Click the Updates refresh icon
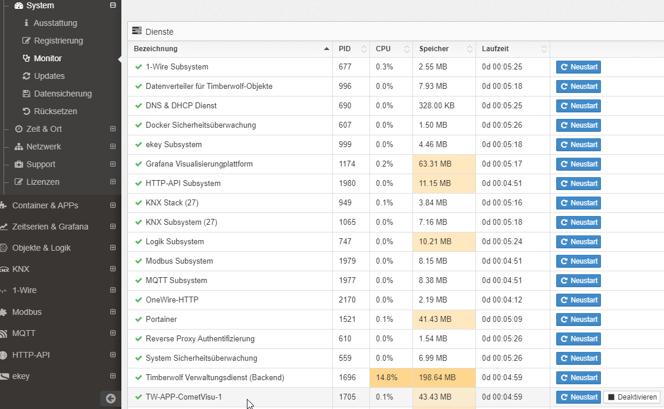Image resolution: width=664 pixels, height=409 pixels. tap(27, 76)
